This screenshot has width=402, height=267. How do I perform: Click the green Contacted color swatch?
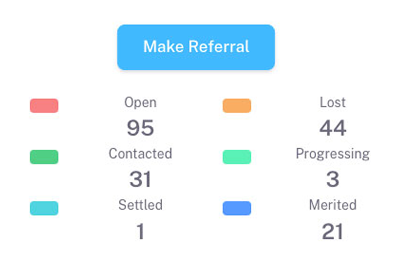tap(44, 157)
